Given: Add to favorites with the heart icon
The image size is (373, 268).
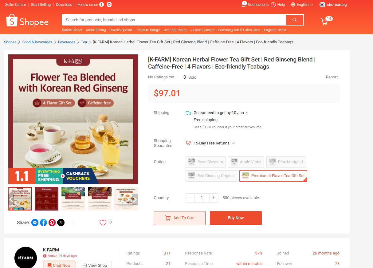Looking at the screenshot, I should pyautogui.click(x=103, y=223).
